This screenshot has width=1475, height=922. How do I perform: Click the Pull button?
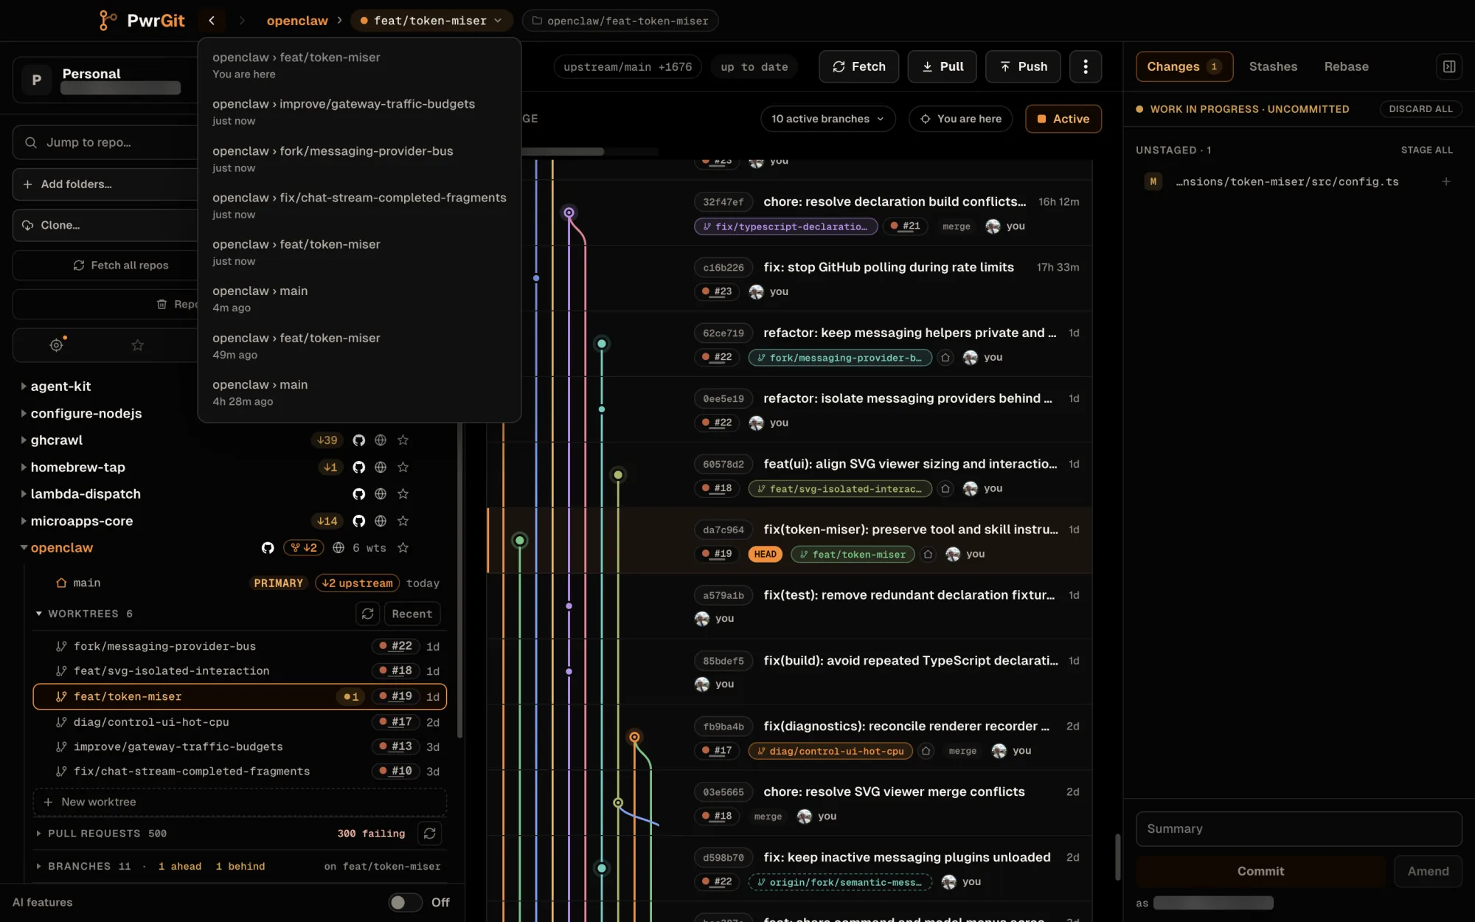pyautogui.click(x=942, y=66)
